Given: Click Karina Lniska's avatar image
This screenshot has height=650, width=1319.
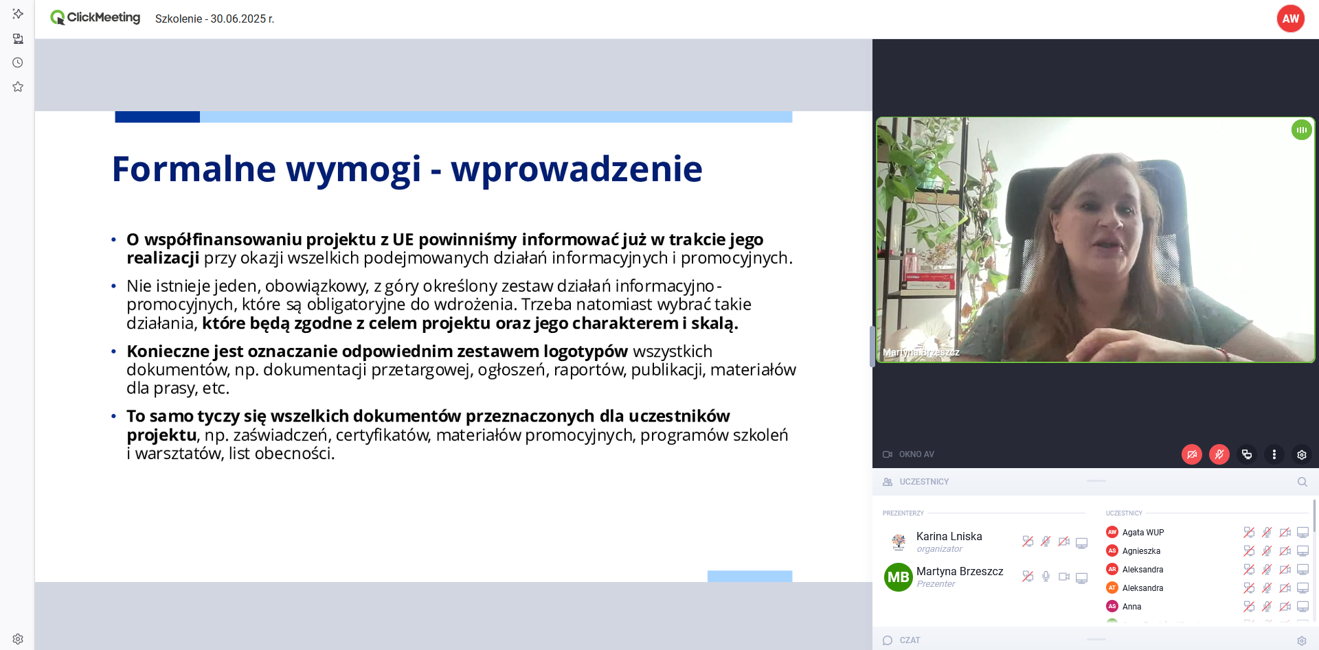Looking at the screenshot, I should [898, 542].
